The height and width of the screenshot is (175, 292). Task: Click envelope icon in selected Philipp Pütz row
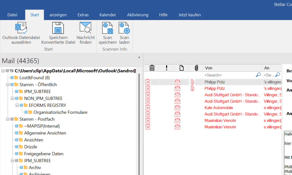[x=177, y=82]
